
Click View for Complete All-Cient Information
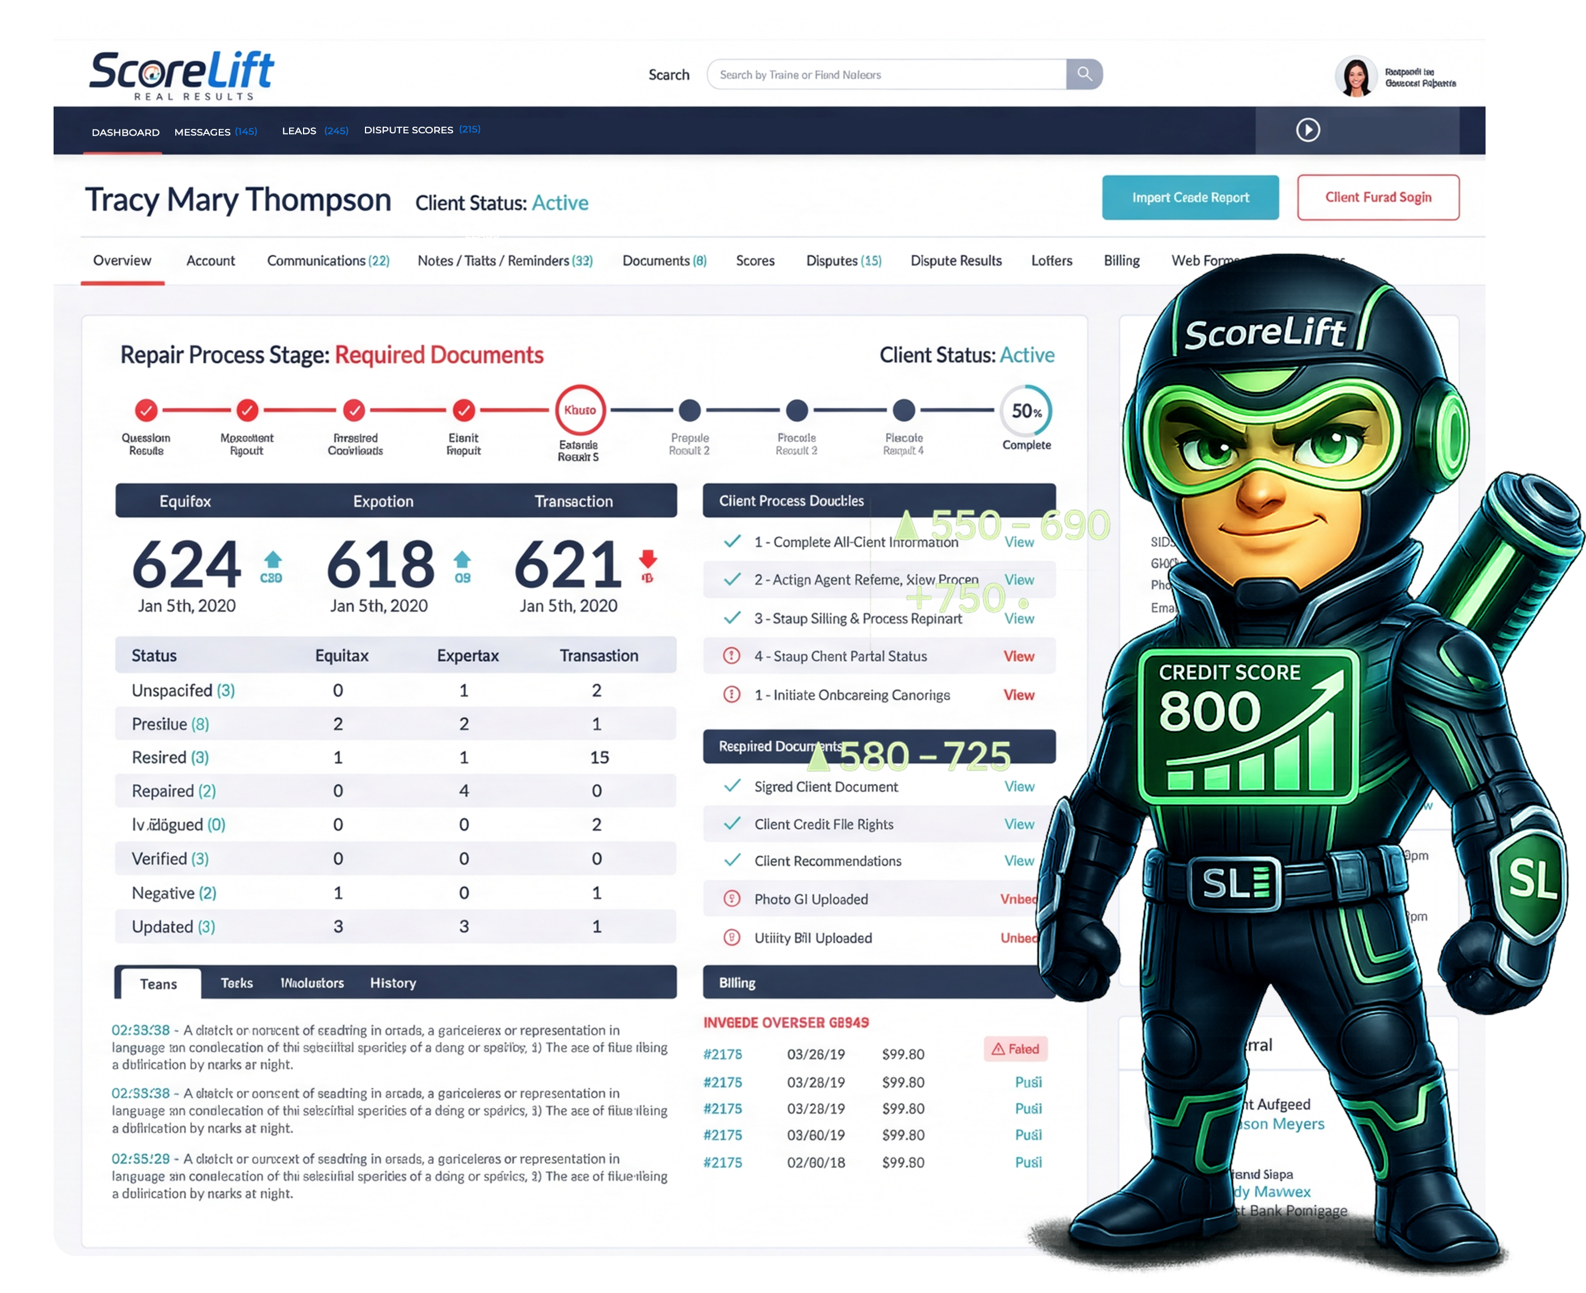[x=1018, y=542]
